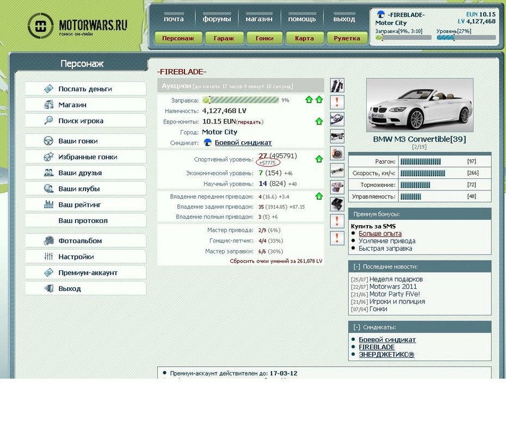Click the money icon beside Послать деньги
The image size is (506, 428).
point(48,89)
